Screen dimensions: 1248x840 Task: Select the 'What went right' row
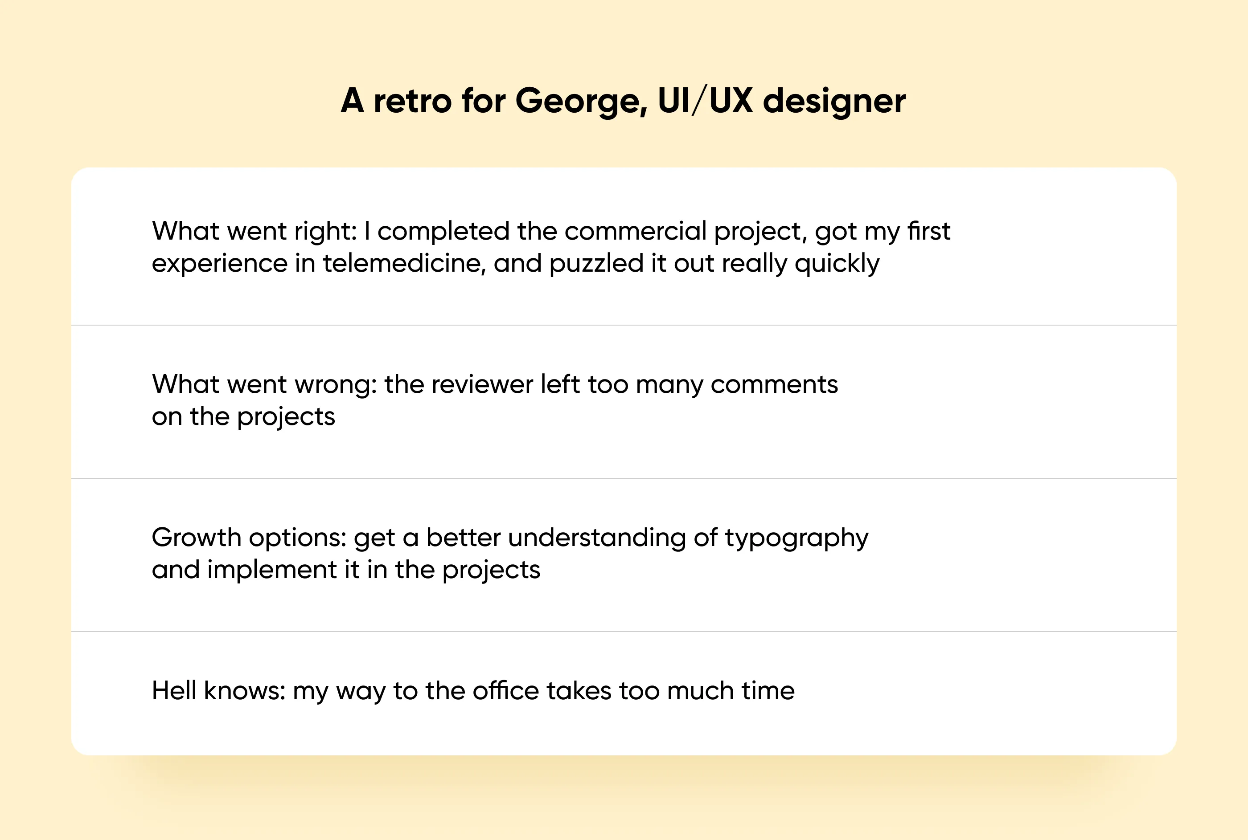(x=624, y=246)
